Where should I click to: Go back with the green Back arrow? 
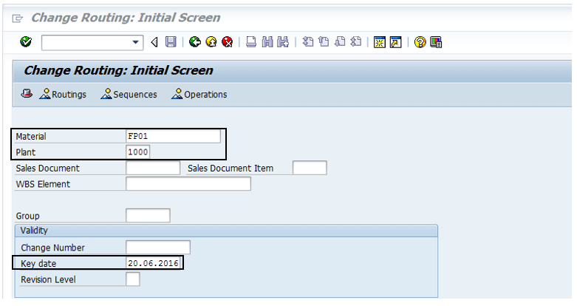pos(194,42)
